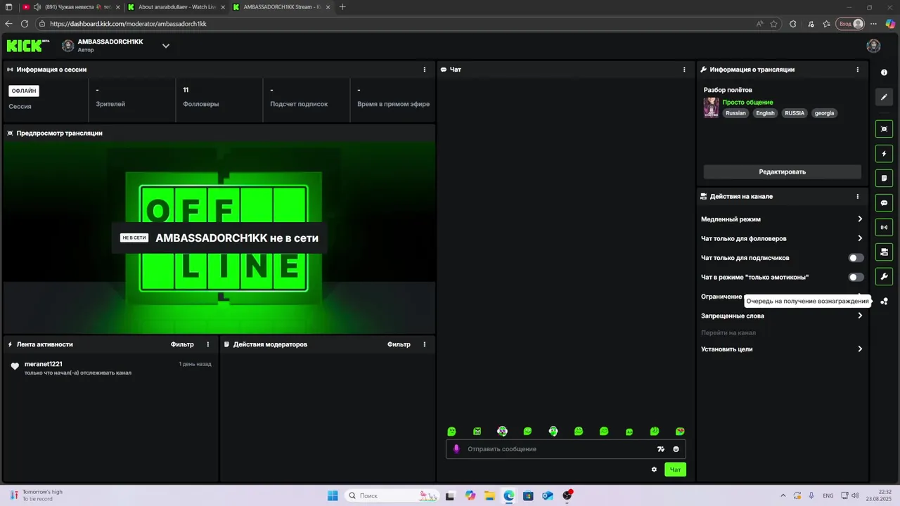Select the Russian tag chip

pyautogui.click(x=735, y=113)
